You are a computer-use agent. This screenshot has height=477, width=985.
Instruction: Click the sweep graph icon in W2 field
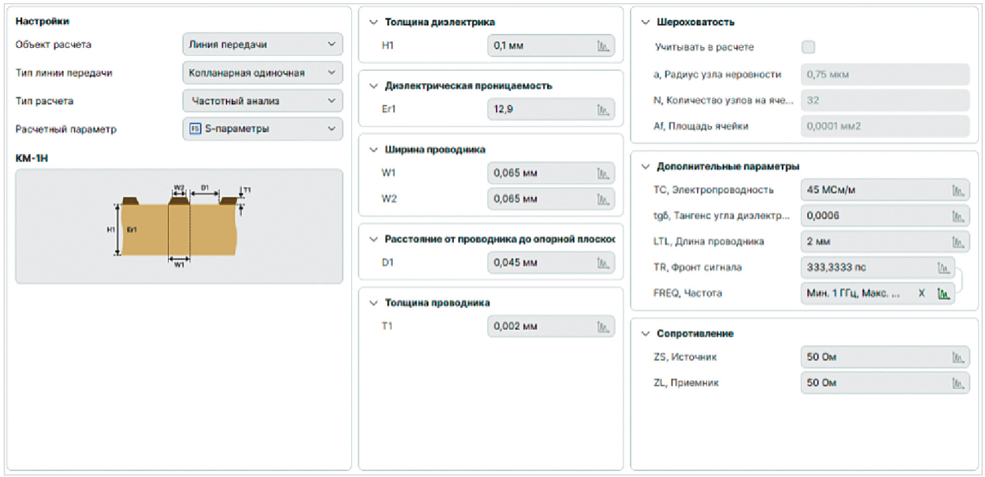(x=603, y=199)
